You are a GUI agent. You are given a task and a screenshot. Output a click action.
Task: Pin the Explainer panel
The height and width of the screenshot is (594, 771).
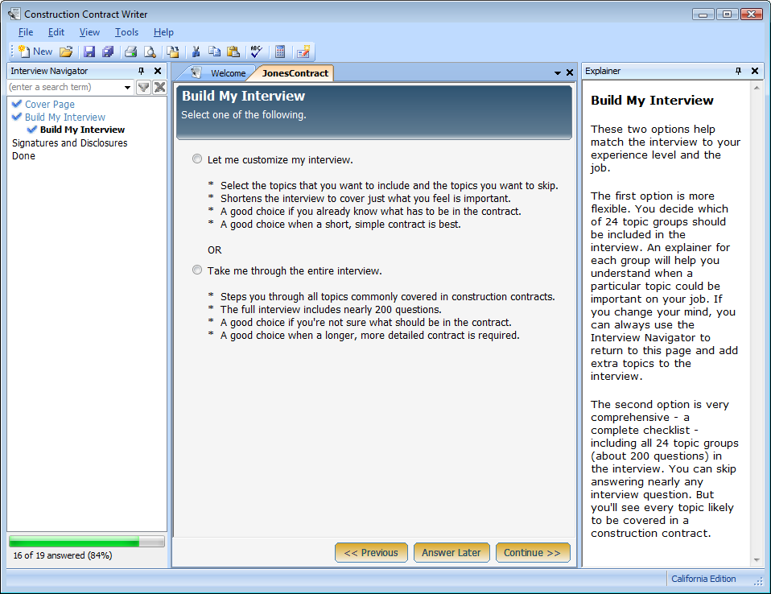(x=738, y=71)
